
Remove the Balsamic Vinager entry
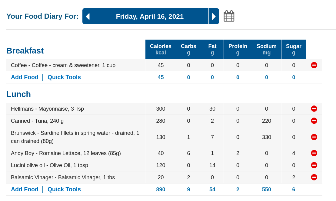[x=314, y=177]
